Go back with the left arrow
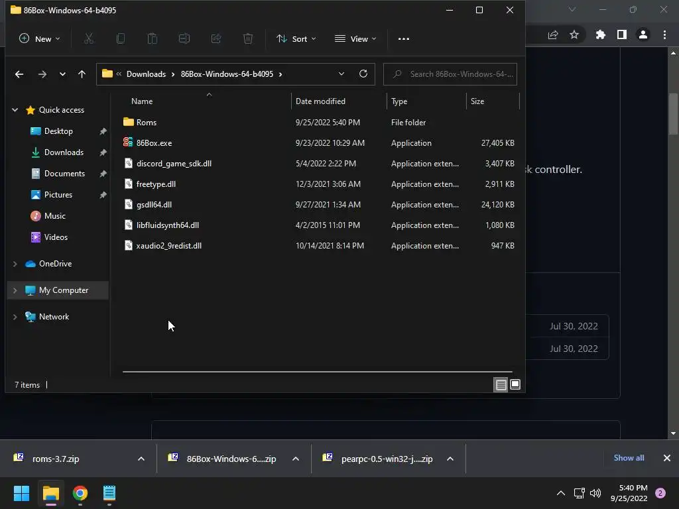This screenshot has height=509, width=679. pos(19,74)
